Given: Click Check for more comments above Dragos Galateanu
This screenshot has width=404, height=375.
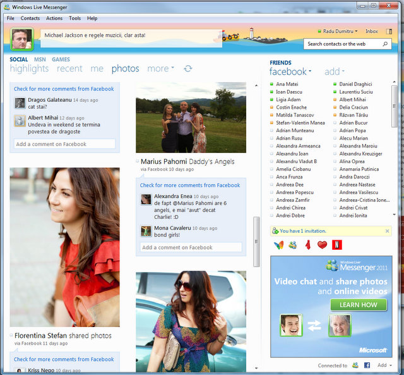Looking at the screenshot, I should [x=64, y=89].
